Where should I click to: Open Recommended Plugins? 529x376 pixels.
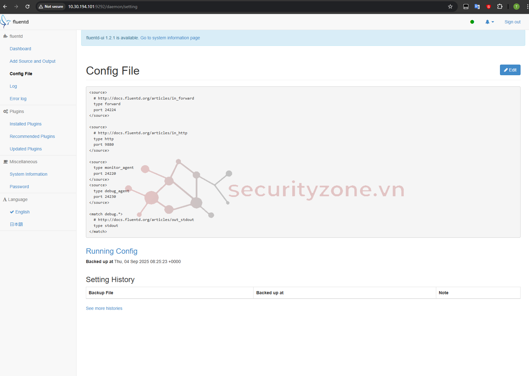click(x=32, y=136)
